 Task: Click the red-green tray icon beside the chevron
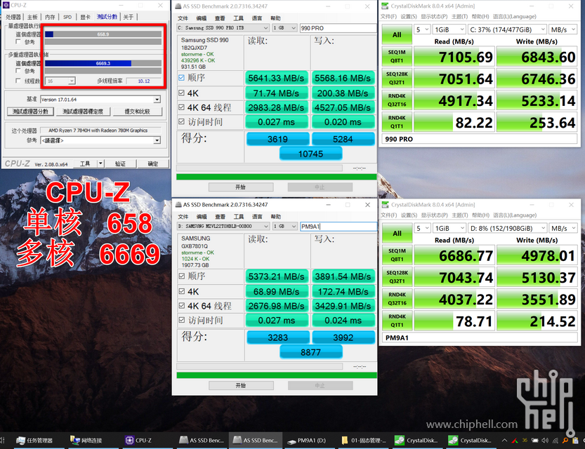pos(515,441)
